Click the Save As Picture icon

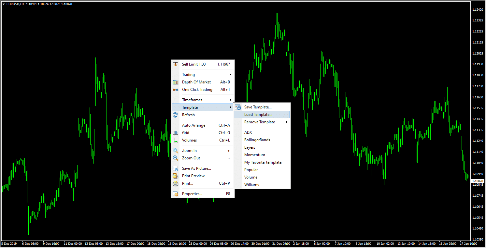coord(176,168)
